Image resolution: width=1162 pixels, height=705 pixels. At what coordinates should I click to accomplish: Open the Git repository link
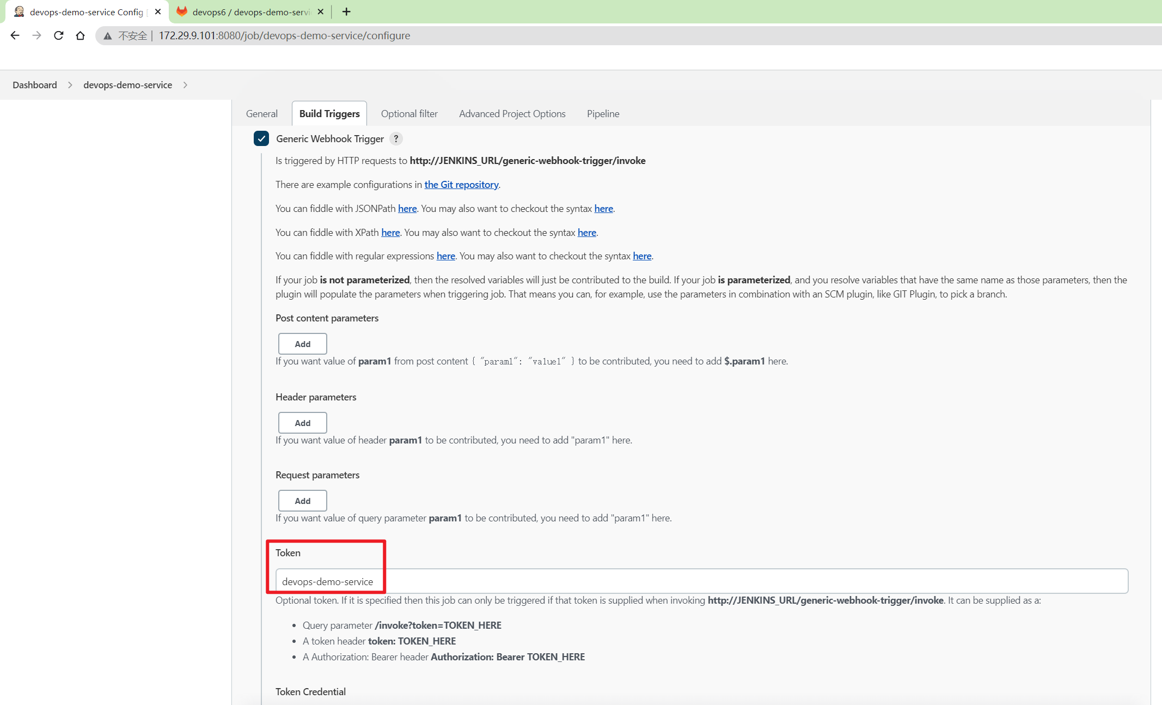(x=461, y=185)
